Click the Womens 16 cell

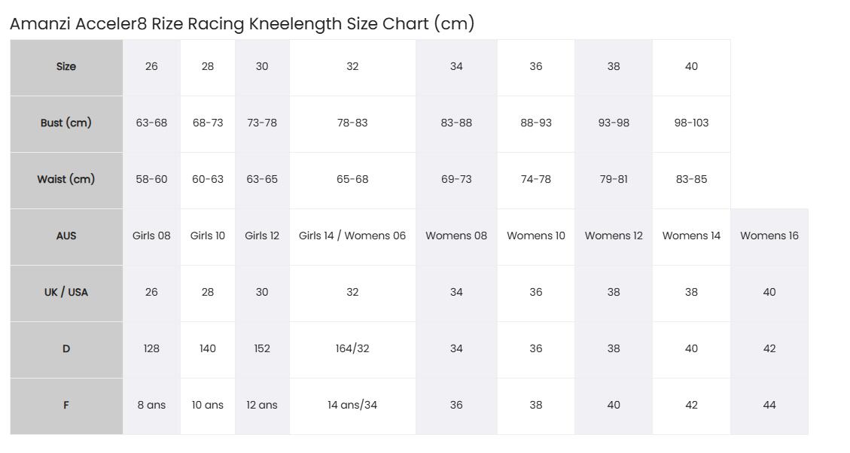tap(769, 236)
